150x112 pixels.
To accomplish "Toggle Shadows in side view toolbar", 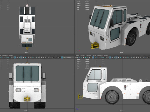I will tap(121, 57).
